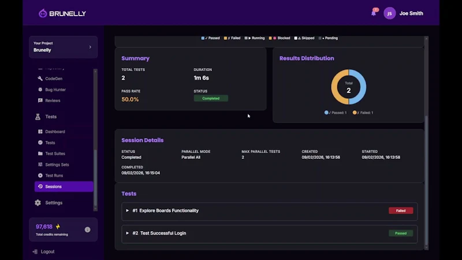462x260 pixels.
Task: Click the orange failed segment of donut
Action: tap(334, 87)
